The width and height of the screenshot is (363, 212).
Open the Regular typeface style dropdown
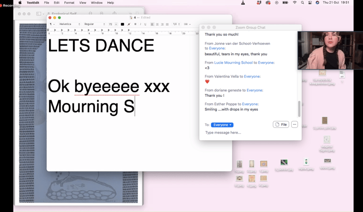click(95, 24)
